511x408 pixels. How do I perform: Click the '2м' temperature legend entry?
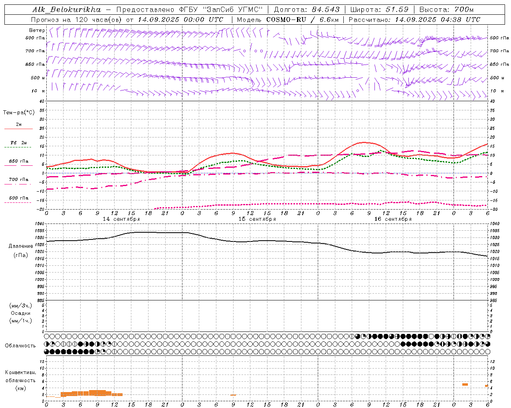[x=19, y=125]
